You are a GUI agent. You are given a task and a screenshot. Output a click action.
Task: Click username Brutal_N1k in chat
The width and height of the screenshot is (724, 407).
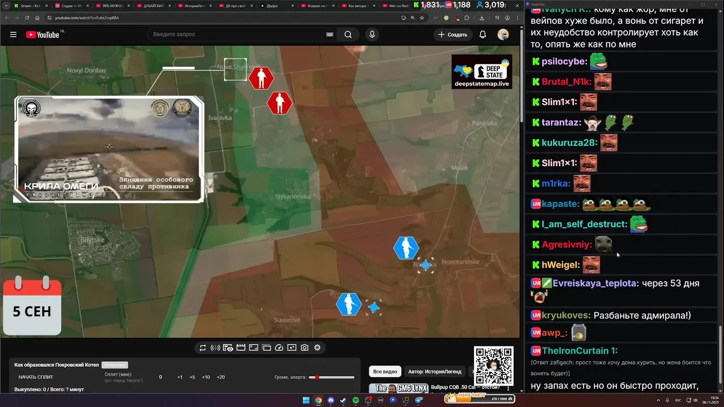(x=566, y=81)
